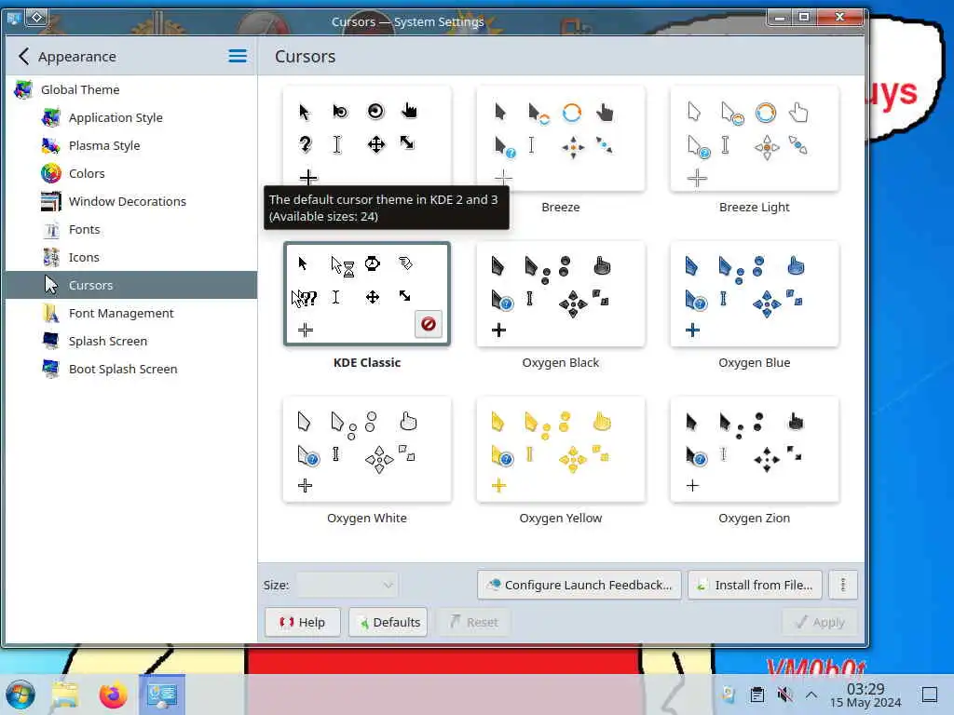Open the window menu icon in titlebar
This screenshot has width=954, height=715.
(x=14, y=18)
